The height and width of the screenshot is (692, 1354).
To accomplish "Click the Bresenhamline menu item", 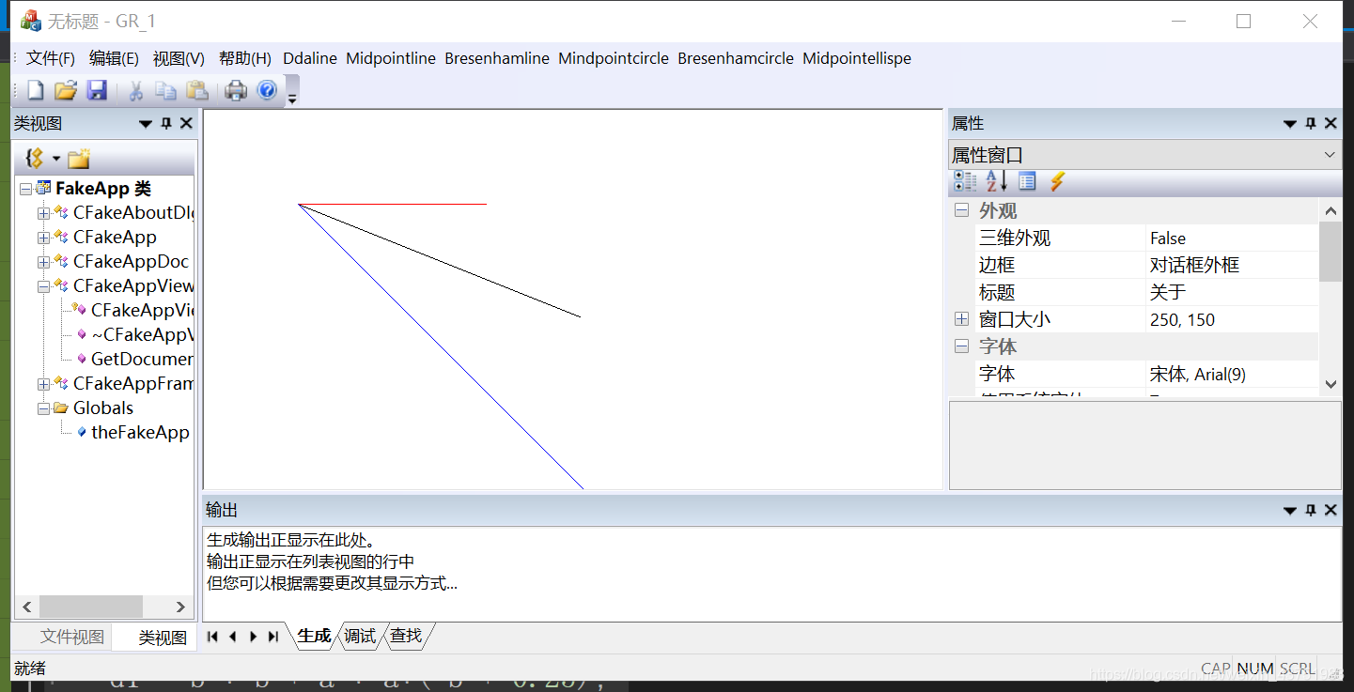I will [x=497, y=58].
